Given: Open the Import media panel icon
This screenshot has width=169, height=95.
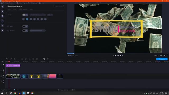Looking at the screenshot, I should tap(2, 7).
